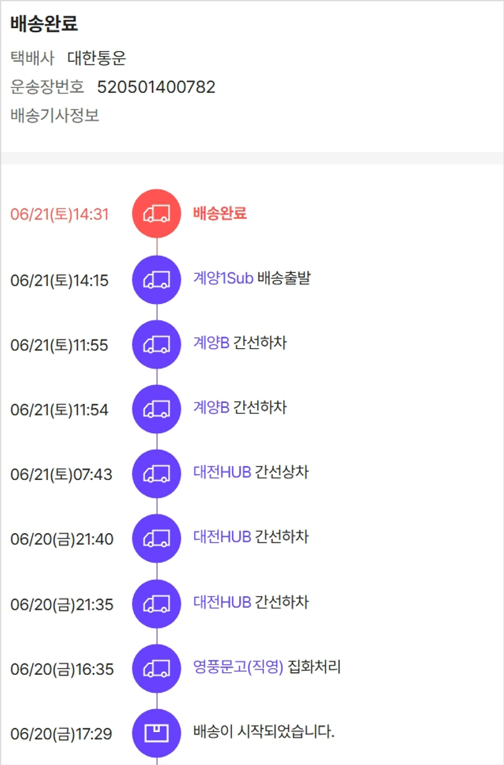Click truck icon beside 영풍문고(직영) 집화처리

[157, 668]
